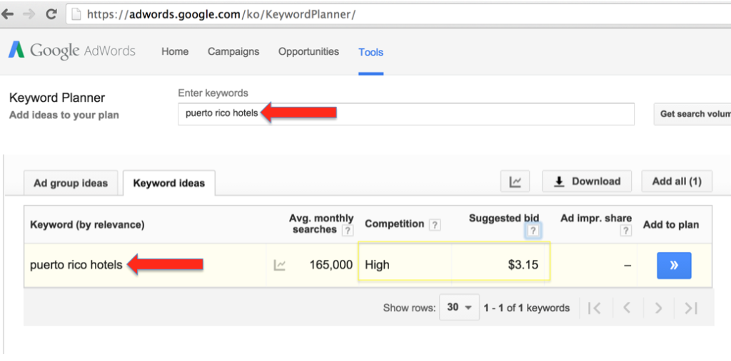Viewport: 731px width, 361px height.
Task: Click the Add to plan column header
Action: click(x=671, y=225)
